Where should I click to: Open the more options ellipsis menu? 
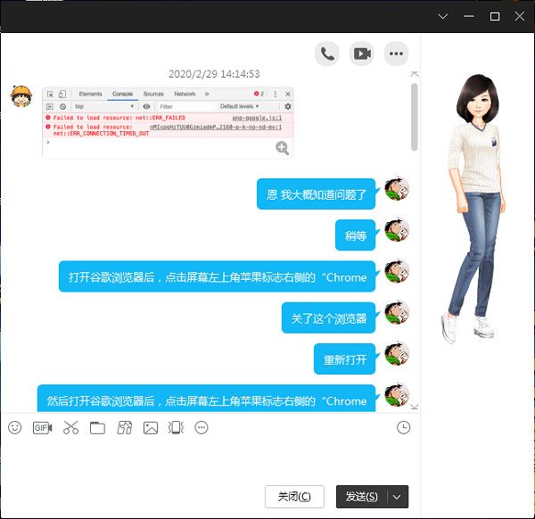click(396, 54)
